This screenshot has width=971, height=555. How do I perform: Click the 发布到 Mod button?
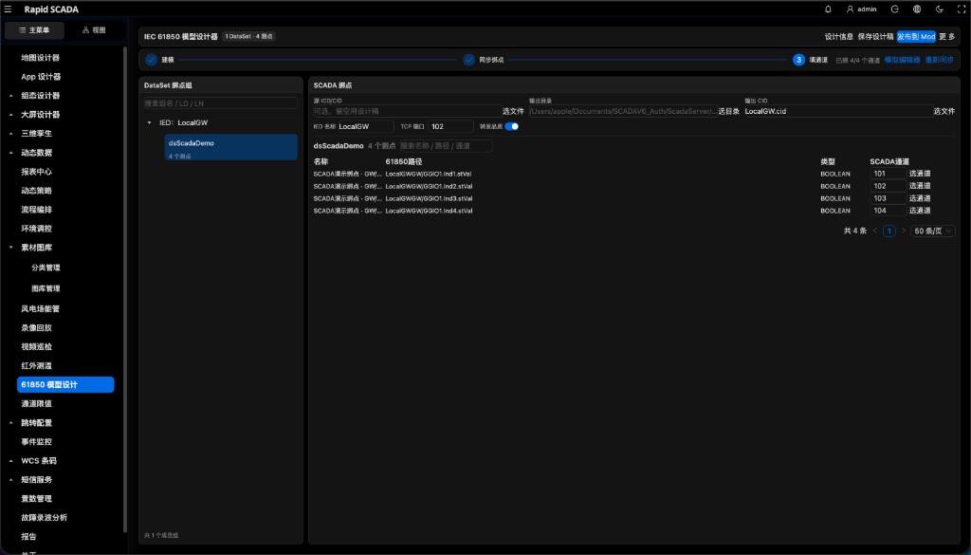click(916, 37)
